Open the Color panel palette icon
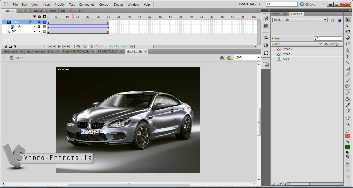353x188 pixels. (x=266, y=19)
